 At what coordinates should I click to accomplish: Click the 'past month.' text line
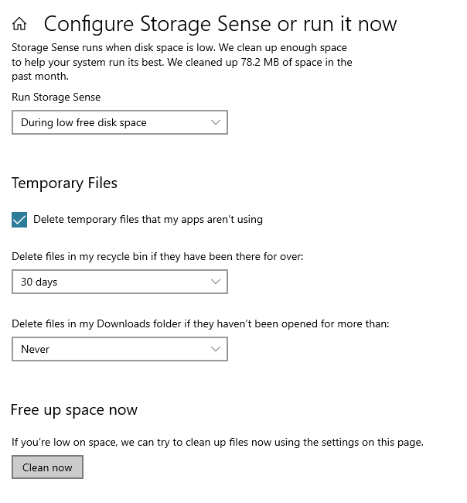click(x=40, y=77)
